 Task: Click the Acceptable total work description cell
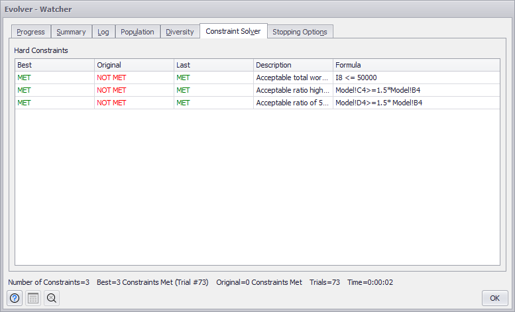(292, 78)
